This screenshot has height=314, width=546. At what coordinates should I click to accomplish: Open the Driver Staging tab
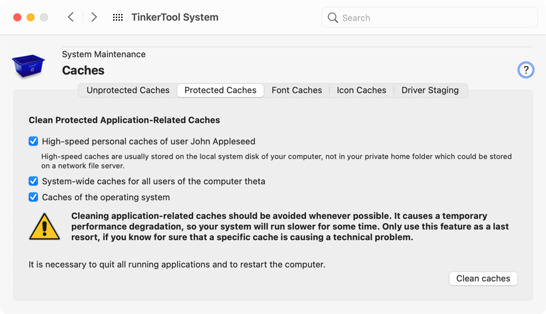click(430, 90)
